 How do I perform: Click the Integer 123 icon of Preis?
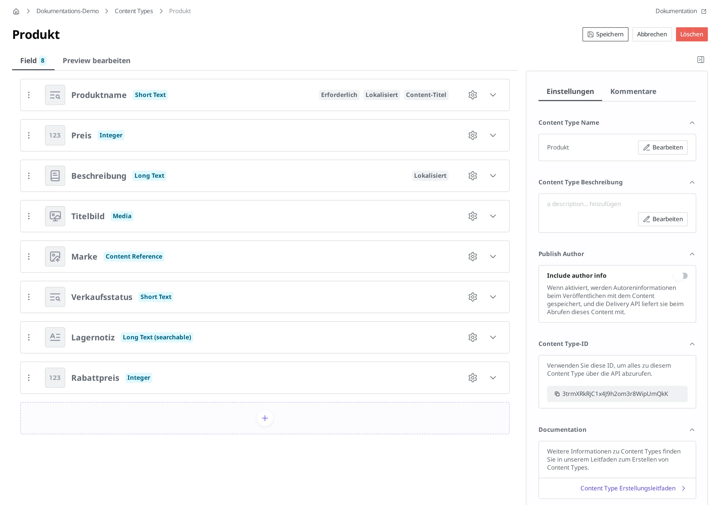tap(55, 135)
